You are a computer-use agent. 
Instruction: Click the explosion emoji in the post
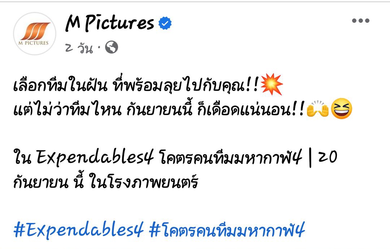(x=272, y=84)
